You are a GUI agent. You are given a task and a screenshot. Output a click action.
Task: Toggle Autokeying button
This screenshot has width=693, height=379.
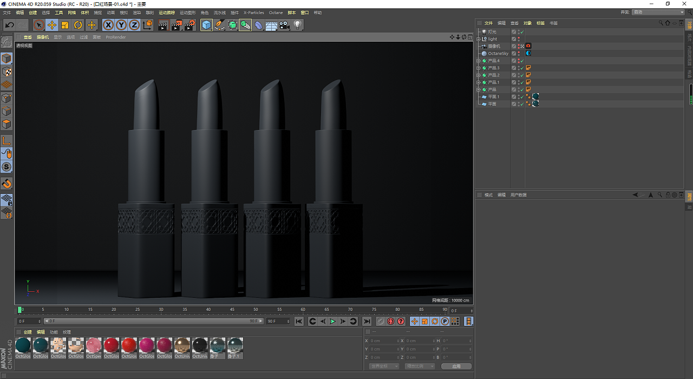(x=391, y=322)
